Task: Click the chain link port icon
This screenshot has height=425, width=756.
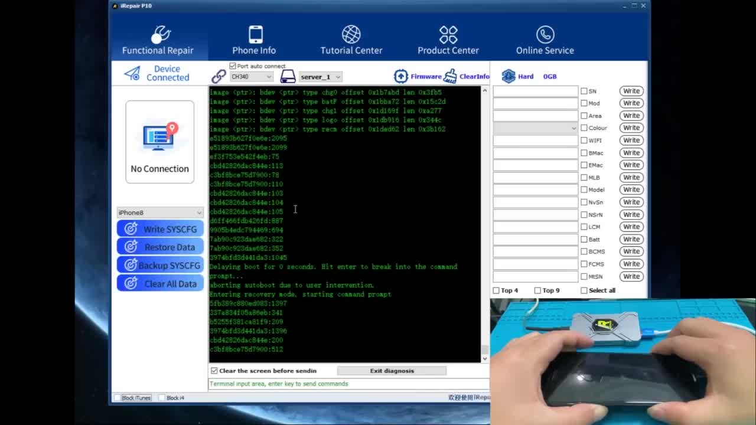Action: [x=219, y=76]
